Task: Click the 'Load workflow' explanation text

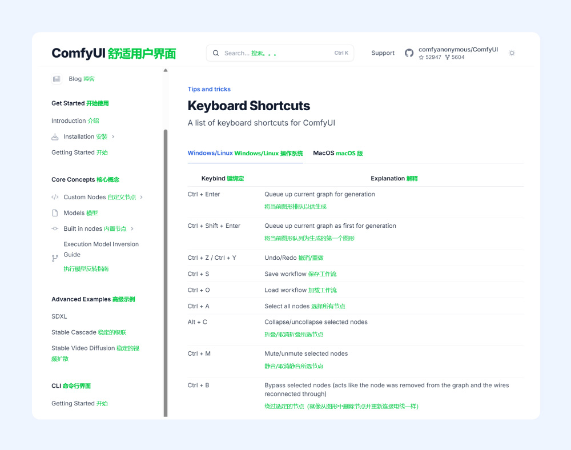Action: (x=285, y=290)
